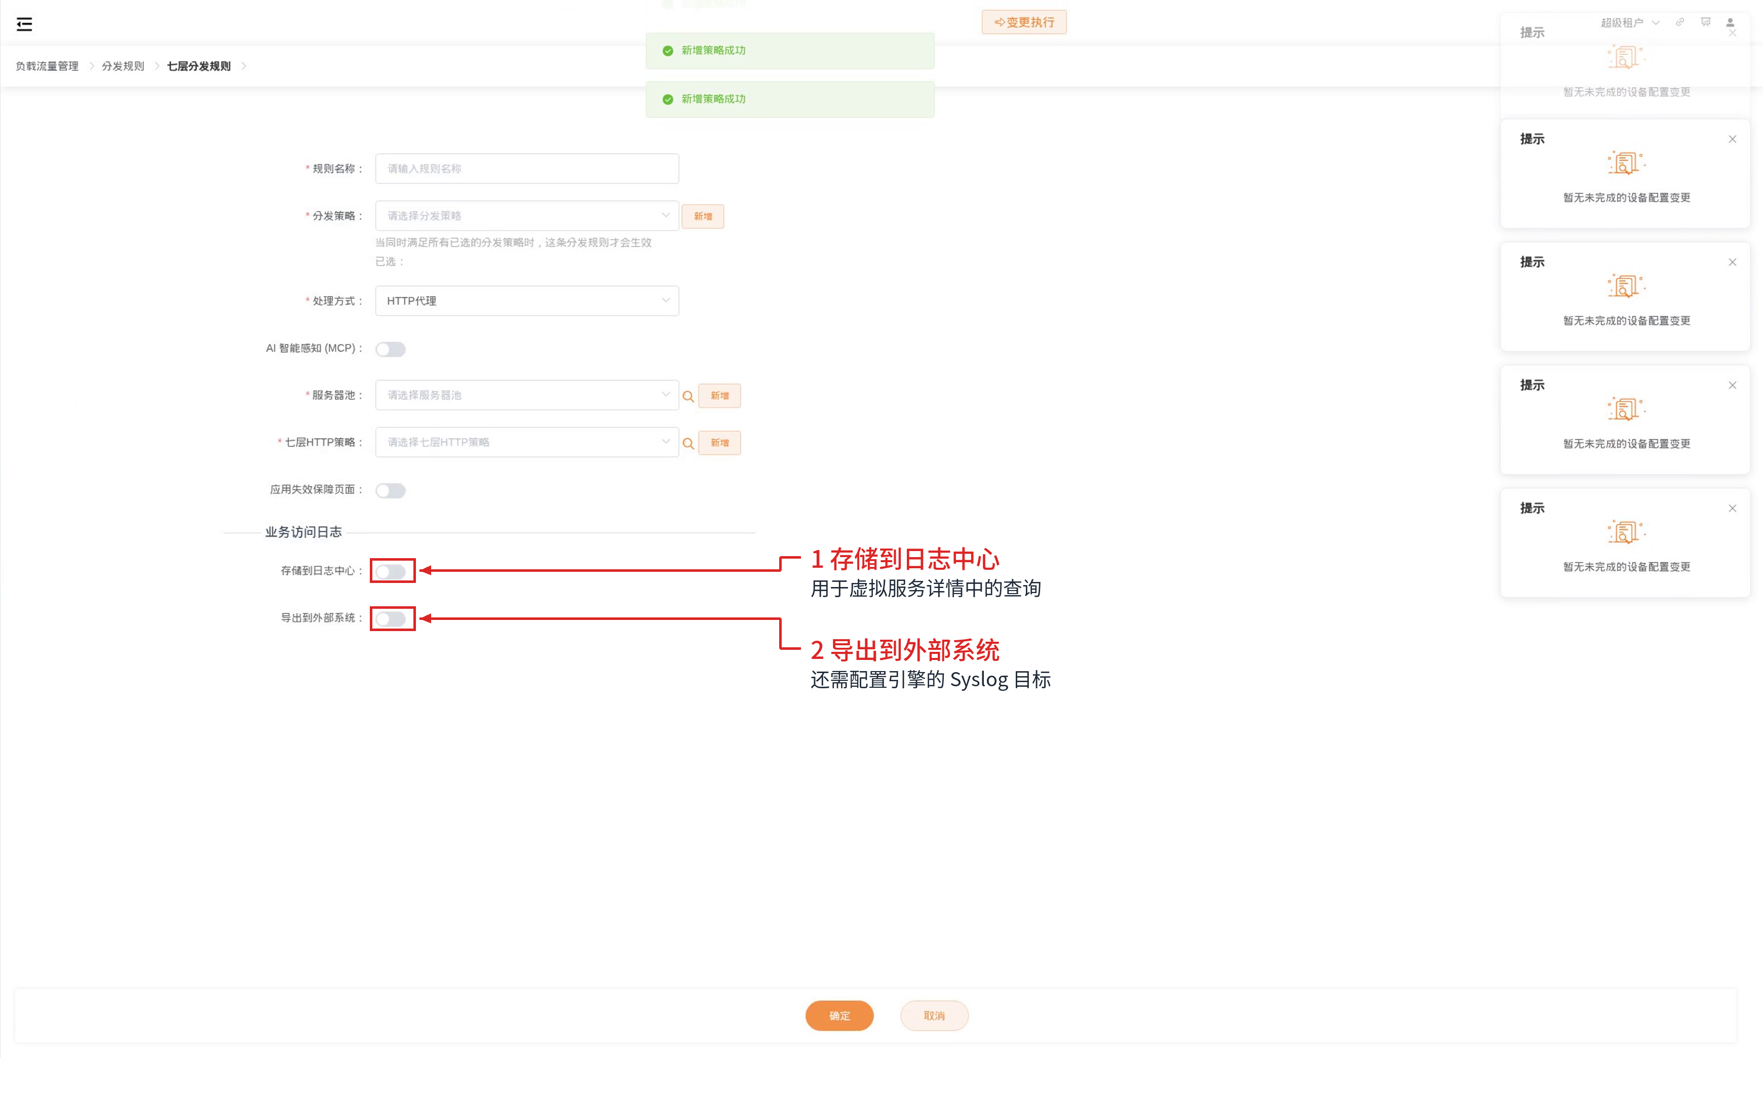Go to 分发规则 in the breadcrumb
The image size is (1763, 1094).
click(x=123, y=66)
